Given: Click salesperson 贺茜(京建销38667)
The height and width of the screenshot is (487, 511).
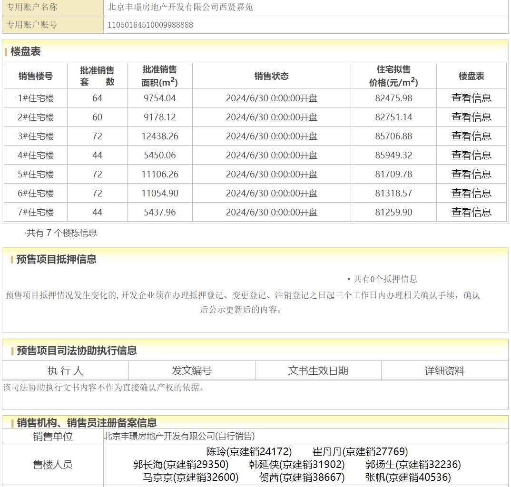Looking at the screenshot, I should pos(302,477).
